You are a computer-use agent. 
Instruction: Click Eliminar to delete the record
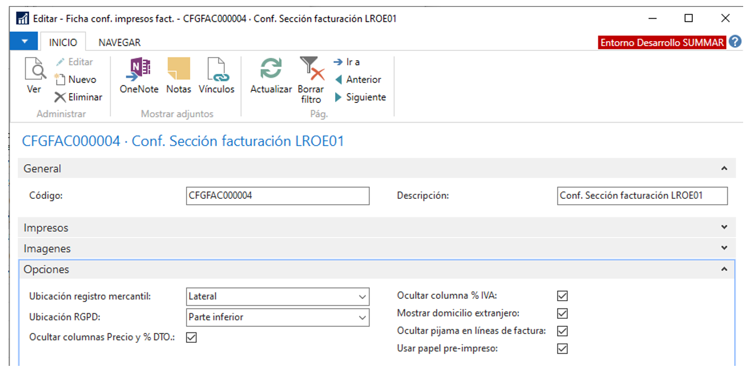(78, 97)
